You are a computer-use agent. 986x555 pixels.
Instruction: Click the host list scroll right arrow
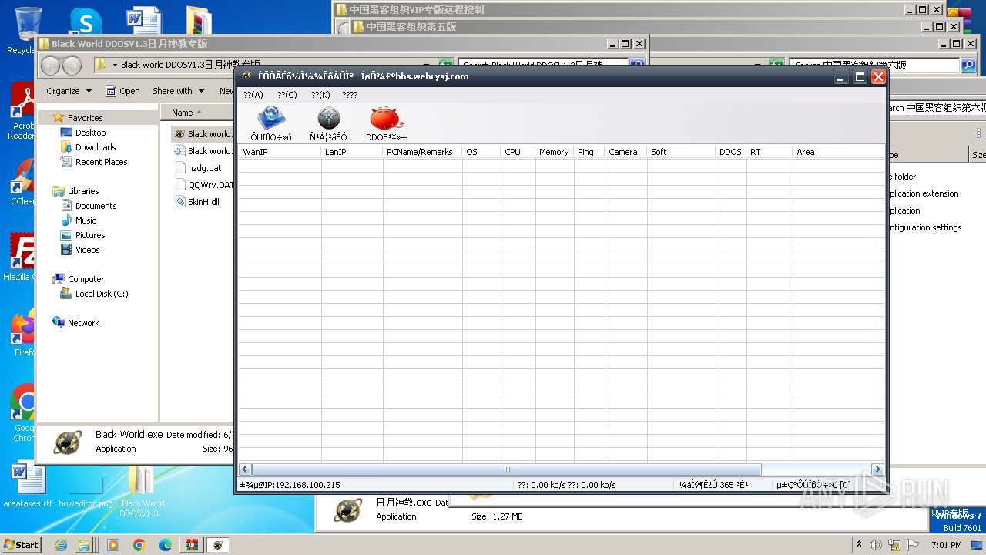tap(877, 469)
